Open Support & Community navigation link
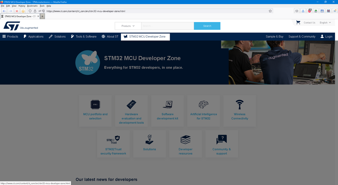This screenshot has height=185, width=338. click(302, 37)
